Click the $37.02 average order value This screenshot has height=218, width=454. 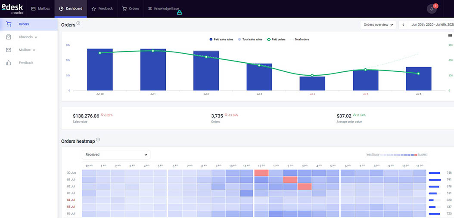pyautogui.click(x=344, y=116)
